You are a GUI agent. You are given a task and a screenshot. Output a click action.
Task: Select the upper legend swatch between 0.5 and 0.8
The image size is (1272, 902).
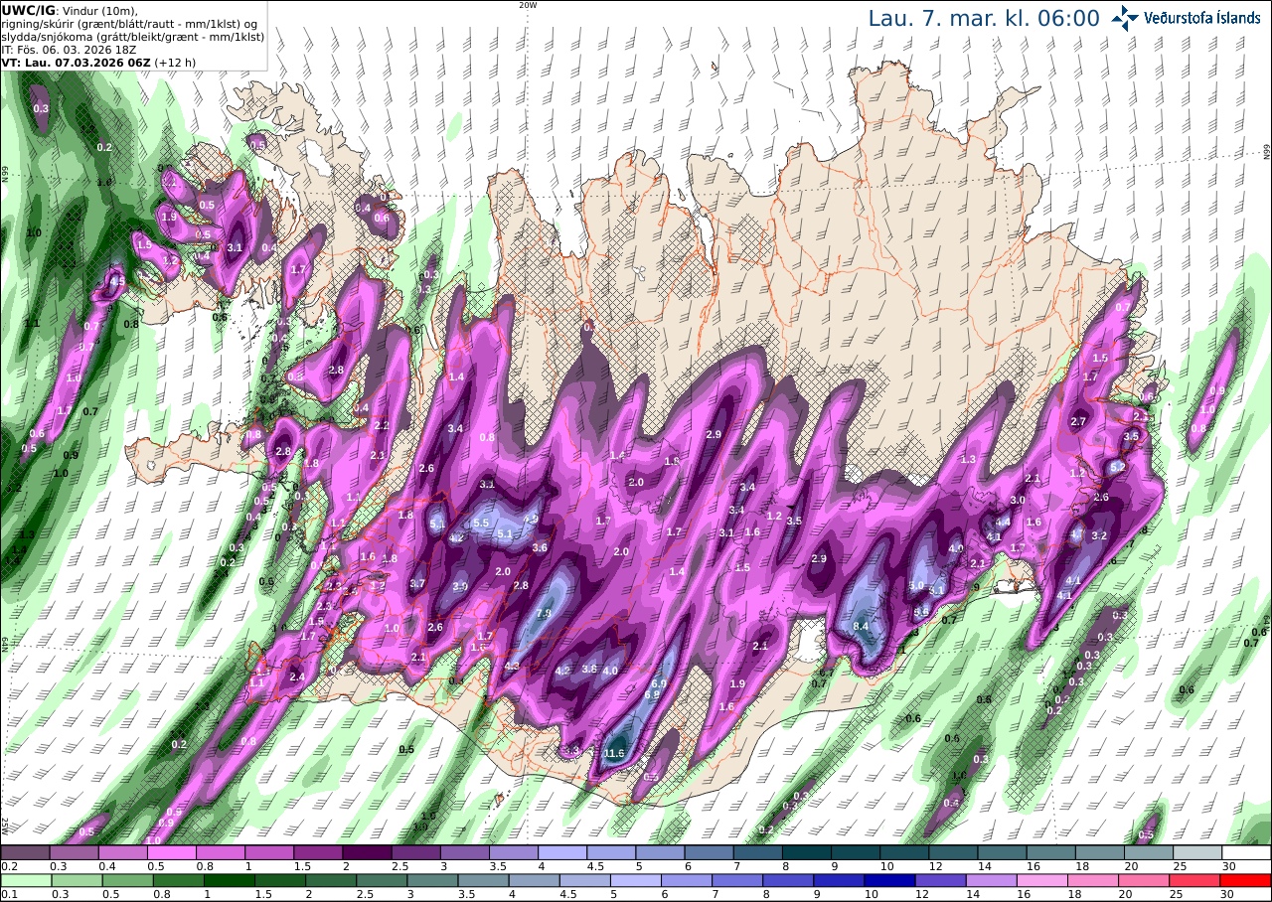click(x=171, y=852)
